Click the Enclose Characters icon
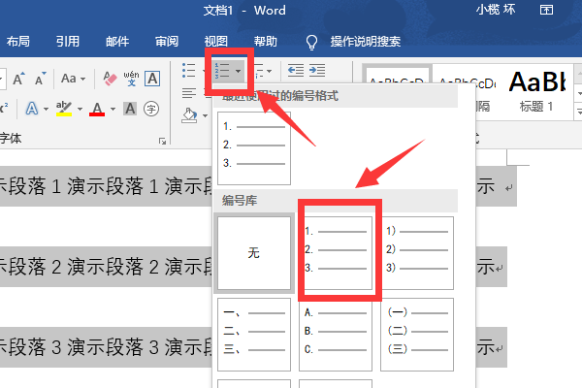This screenshot has width=582, height=388. tap(151, 109)
